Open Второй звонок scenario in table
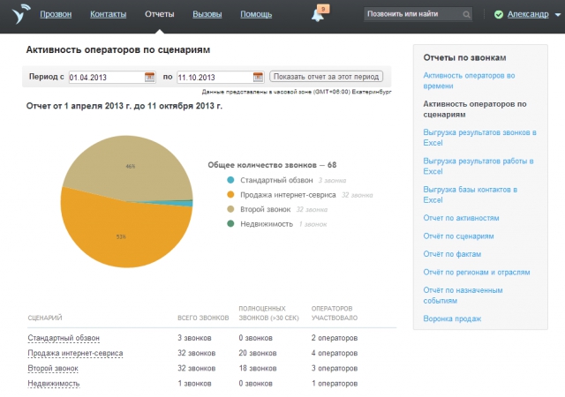Screen dimensions: 565x397 pyautogui.click(x=53, y=368)
